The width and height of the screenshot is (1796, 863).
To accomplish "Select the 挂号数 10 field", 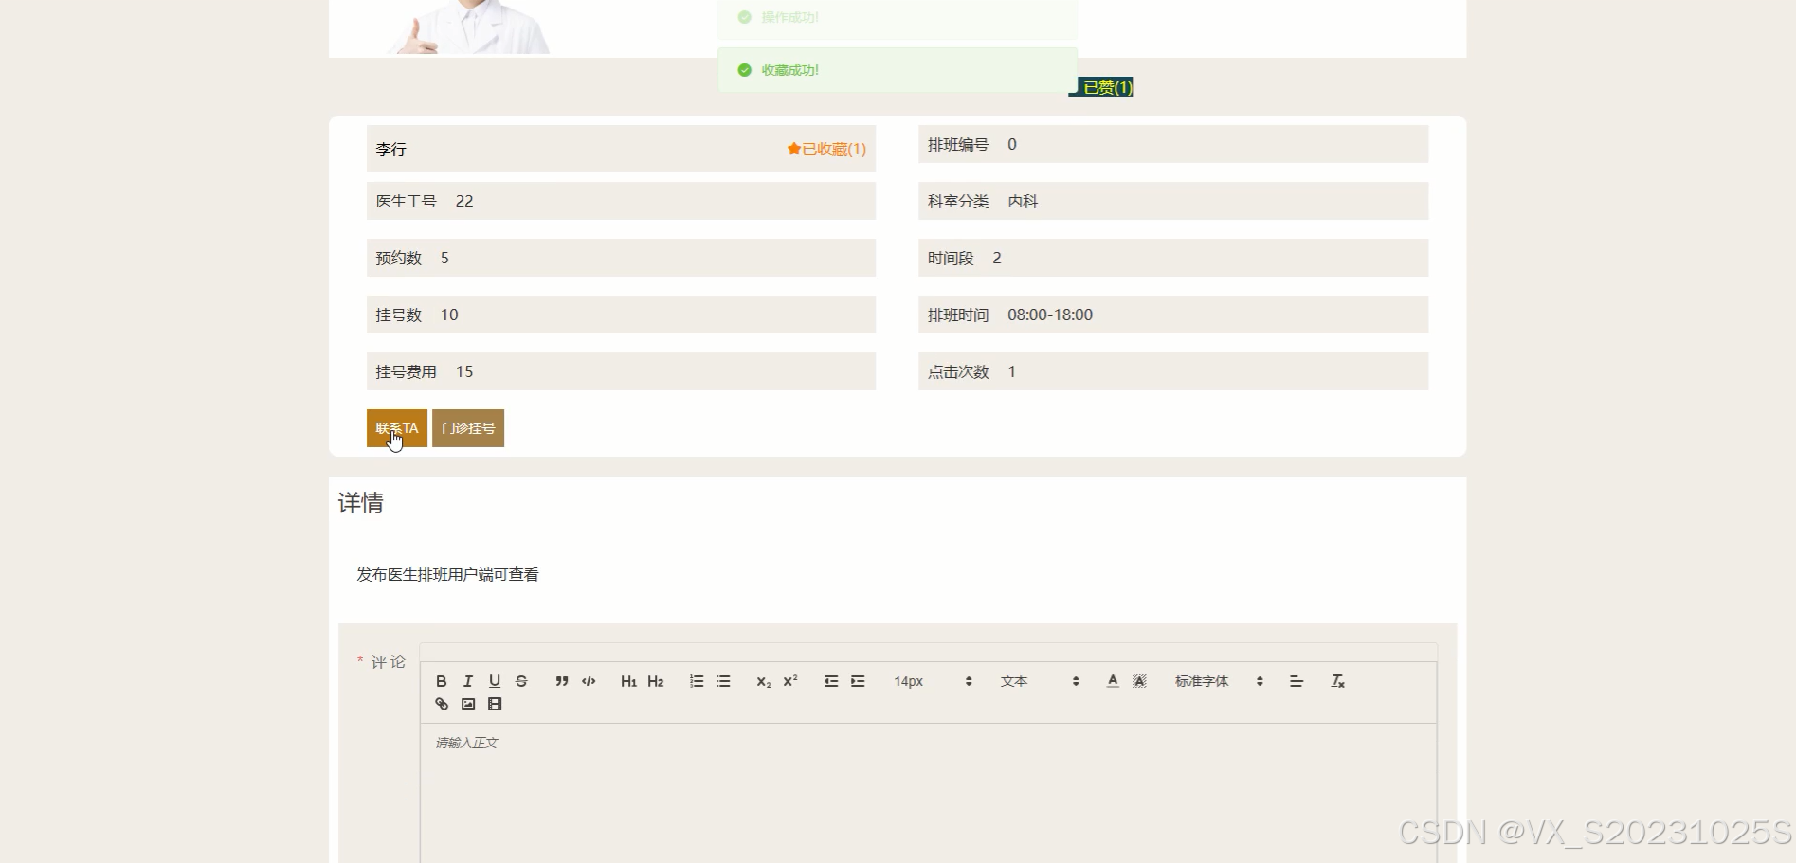I will click(x=621, y=315).
